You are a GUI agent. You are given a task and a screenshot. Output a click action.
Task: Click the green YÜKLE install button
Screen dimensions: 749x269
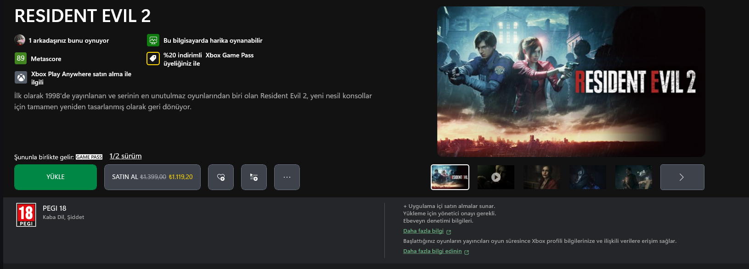56,177
